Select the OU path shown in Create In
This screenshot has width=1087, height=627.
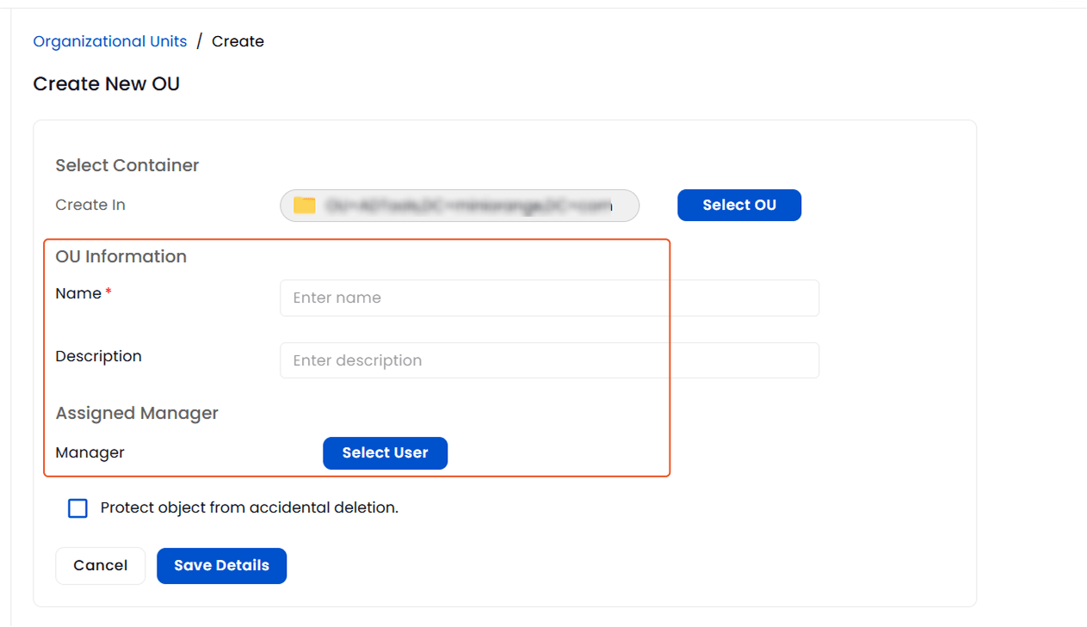point(469,206)
